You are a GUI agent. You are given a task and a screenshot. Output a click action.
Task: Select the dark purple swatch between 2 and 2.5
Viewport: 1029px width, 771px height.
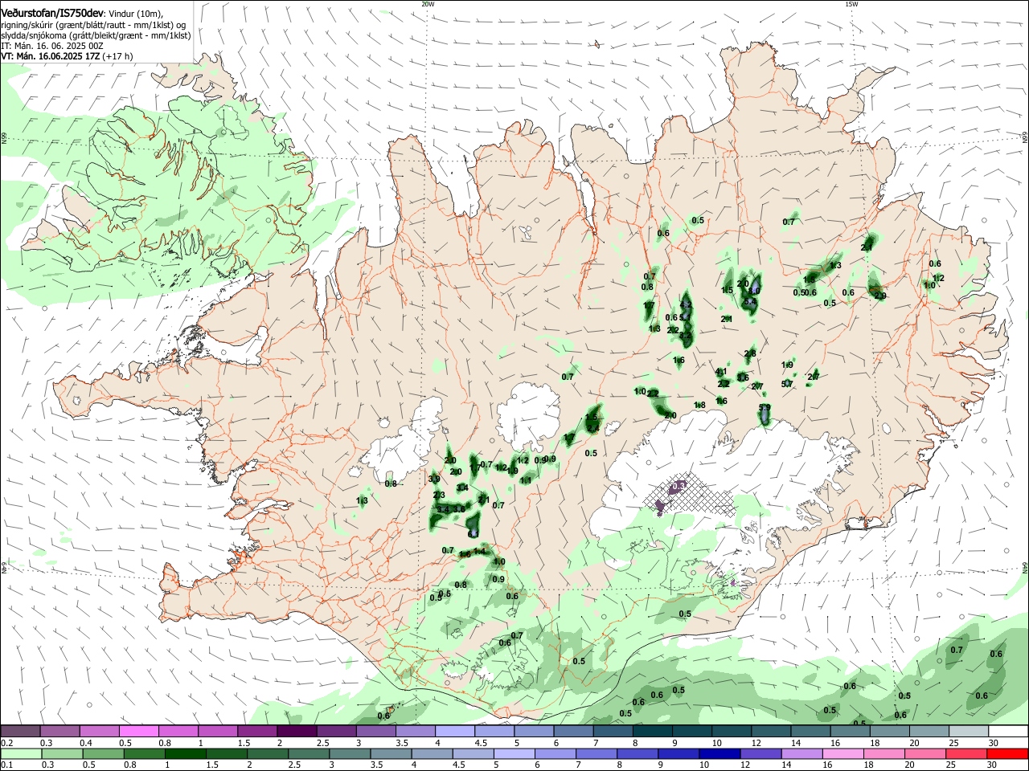[297, 731]
